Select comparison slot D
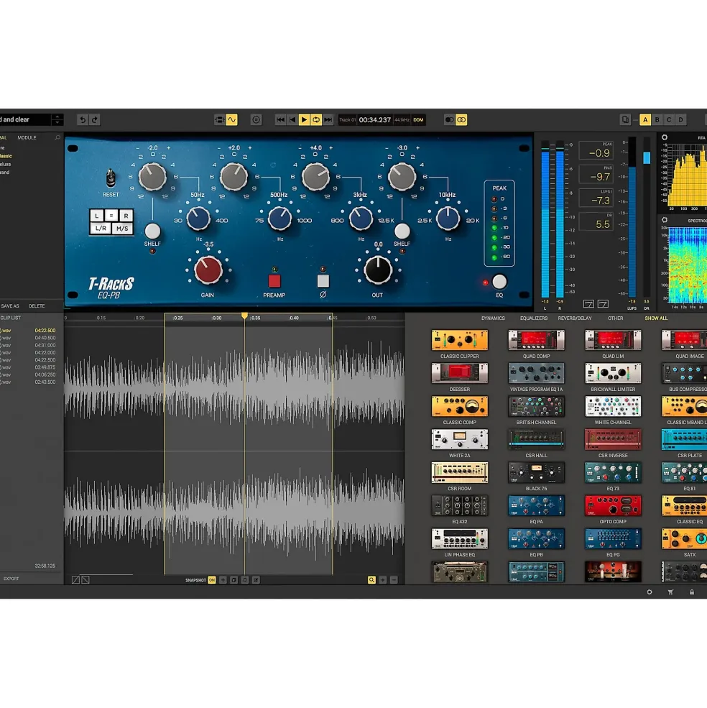The width and height of the screenshot is (707, 708). coord(681,119)
